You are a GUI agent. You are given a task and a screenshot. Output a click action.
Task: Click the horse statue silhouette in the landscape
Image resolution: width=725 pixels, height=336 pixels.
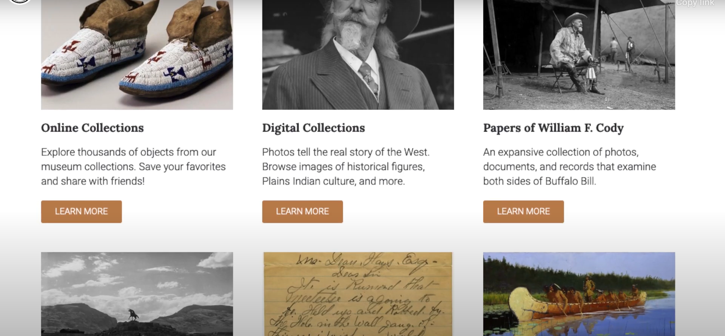click(133, 315)
